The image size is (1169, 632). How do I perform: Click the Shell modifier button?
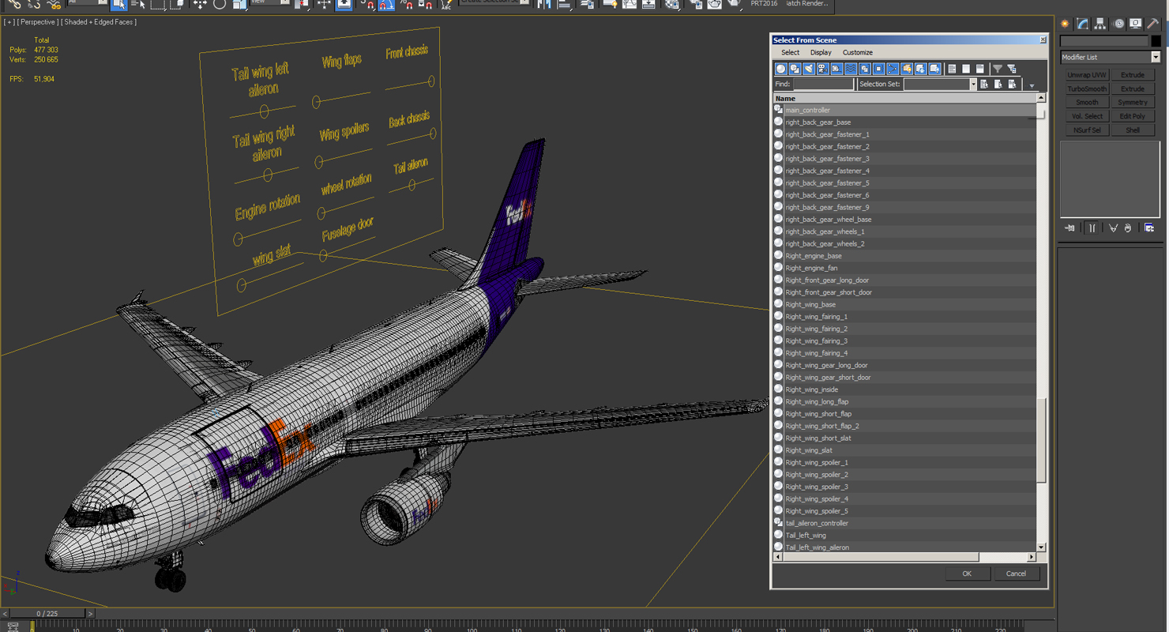[x=1133, y=130]
